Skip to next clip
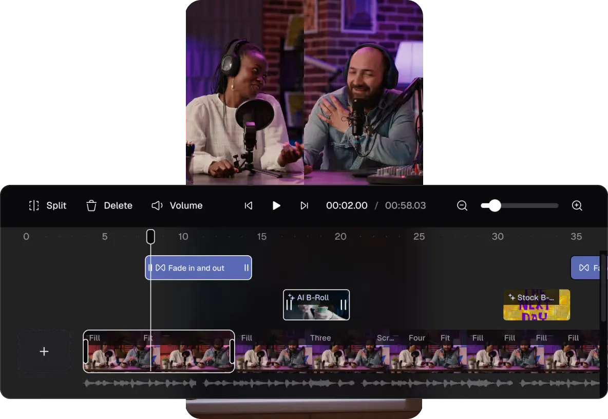608x419 pixels. (304, 206)
